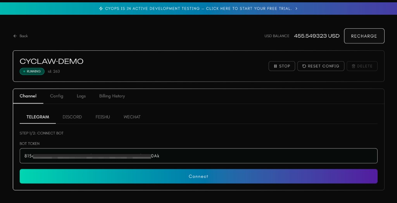This screenshot has width=397, height=203.
Task: Click the 455.549323 USD balance value
Action: pyautogui.click(x=316, y=36)
